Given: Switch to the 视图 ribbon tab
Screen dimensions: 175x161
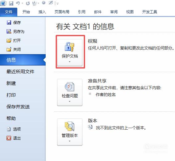Looking at the screenshot, I should [130, 12].
